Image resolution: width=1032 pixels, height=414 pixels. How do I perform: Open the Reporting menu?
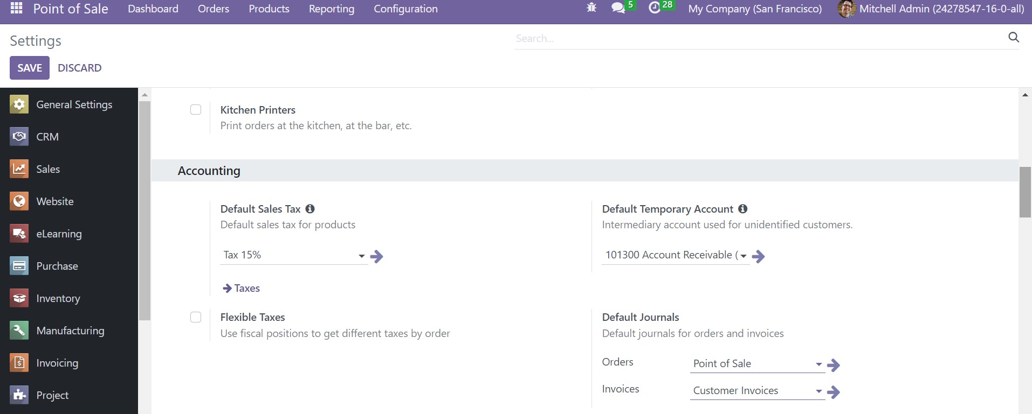(332, 9)
